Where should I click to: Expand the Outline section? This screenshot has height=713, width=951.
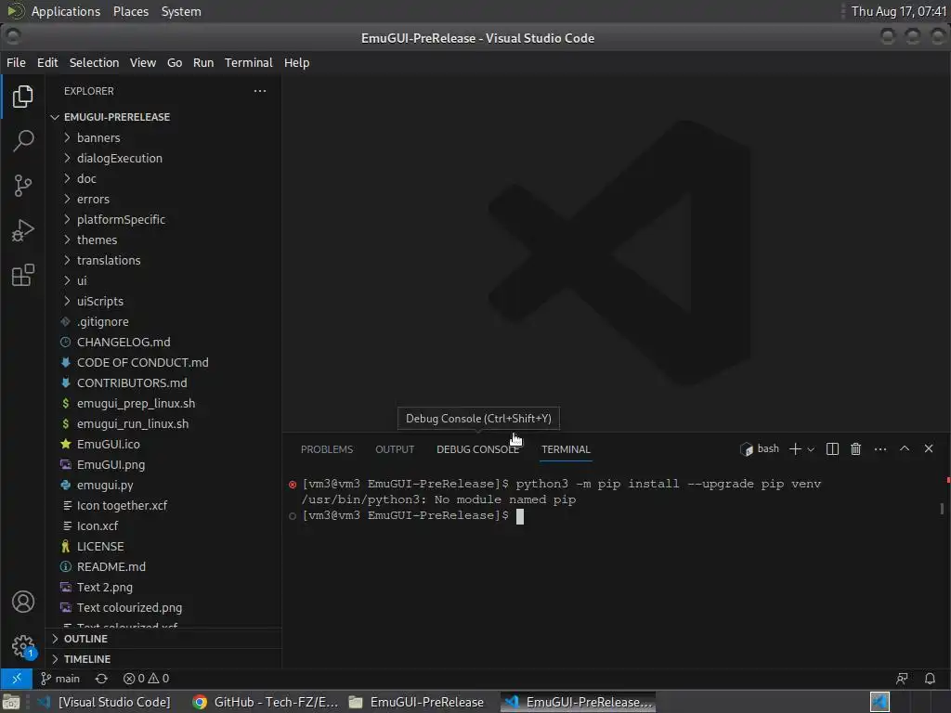click(x=163, y=639)
